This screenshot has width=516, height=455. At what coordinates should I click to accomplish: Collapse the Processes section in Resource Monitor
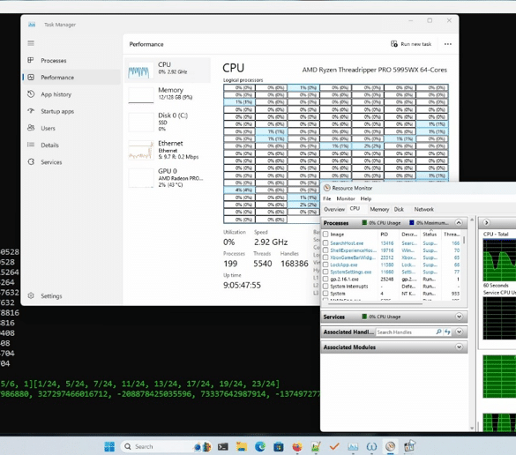point(459,223)
